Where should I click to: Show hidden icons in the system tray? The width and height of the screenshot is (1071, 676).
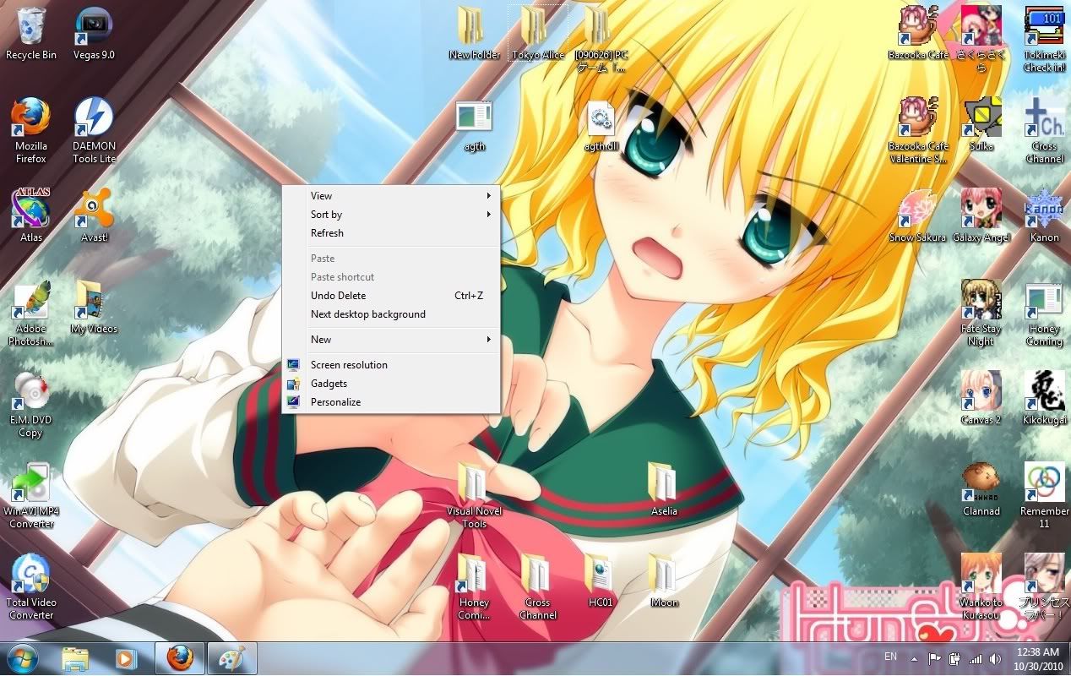tap(914, 658)
